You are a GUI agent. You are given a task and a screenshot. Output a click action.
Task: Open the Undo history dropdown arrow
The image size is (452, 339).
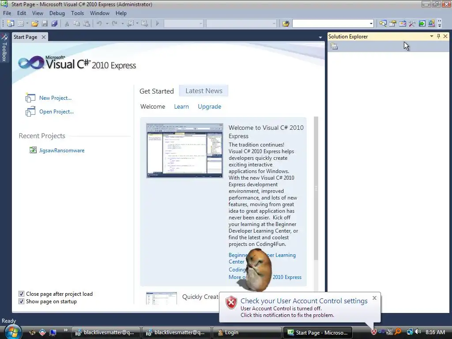pos(107,23)
